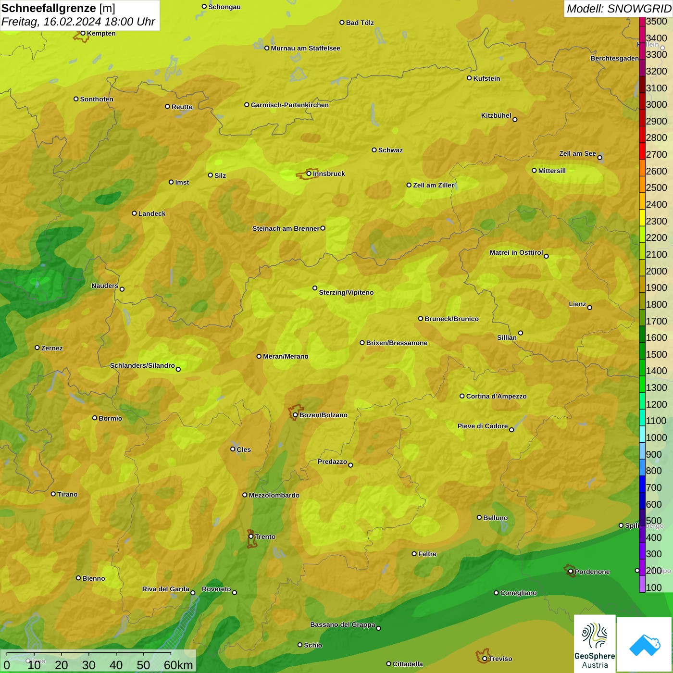Click the Matrei in Osttirol label
The width and height of the screenshot is (673, 673).
pos(516,252)
